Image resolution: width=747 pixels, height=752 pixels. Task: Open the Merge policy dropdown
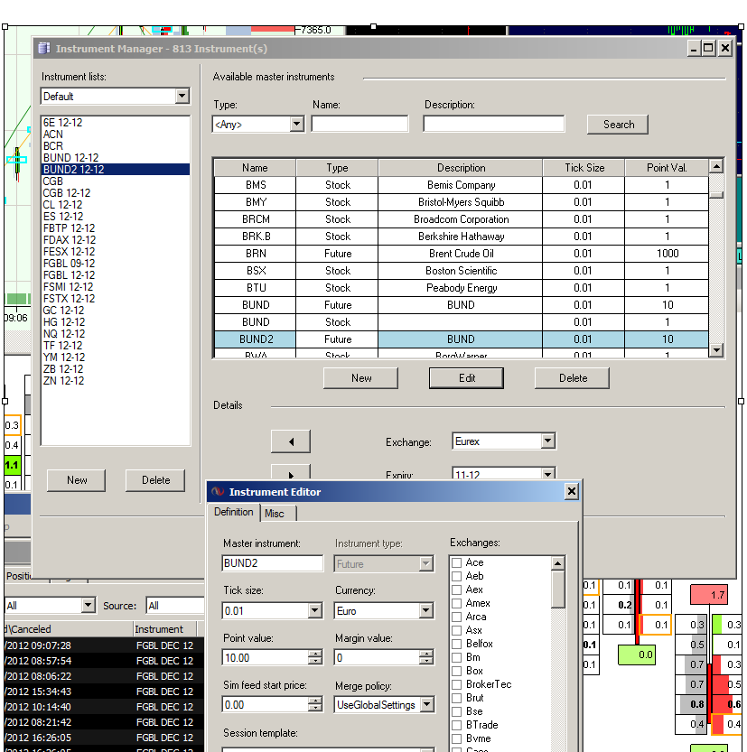click(x=426, y=704)
